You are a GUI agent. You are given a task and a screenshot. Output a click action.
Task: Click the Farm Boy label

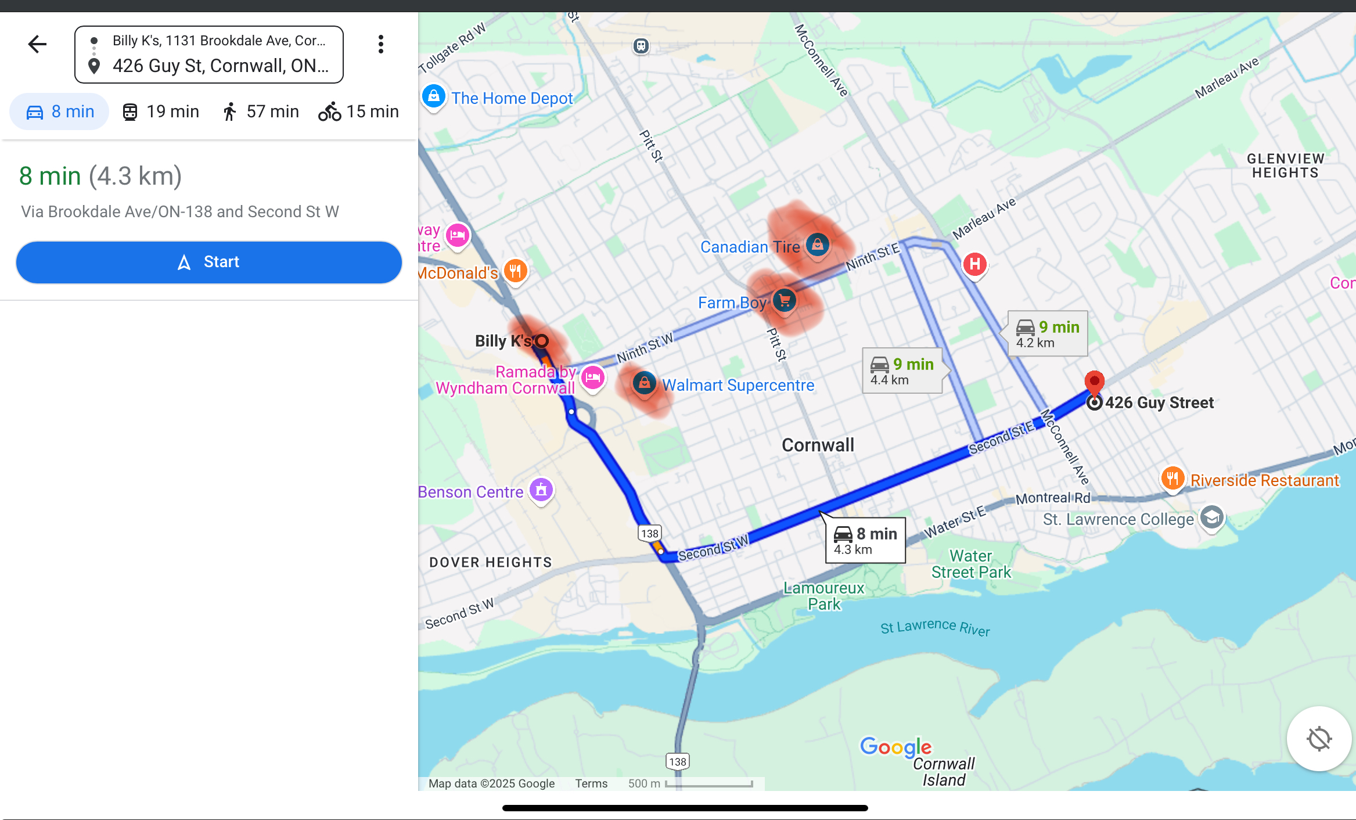732,303
